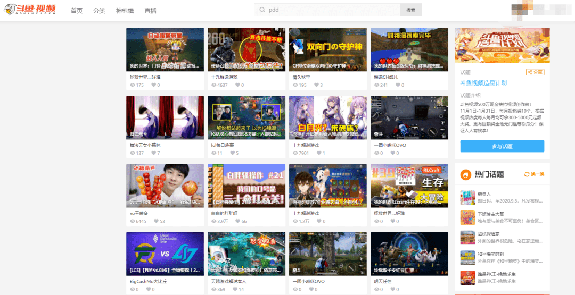Click the Douyu Video logo
Viewport: 575px width, 295px height.
[31, 10]
